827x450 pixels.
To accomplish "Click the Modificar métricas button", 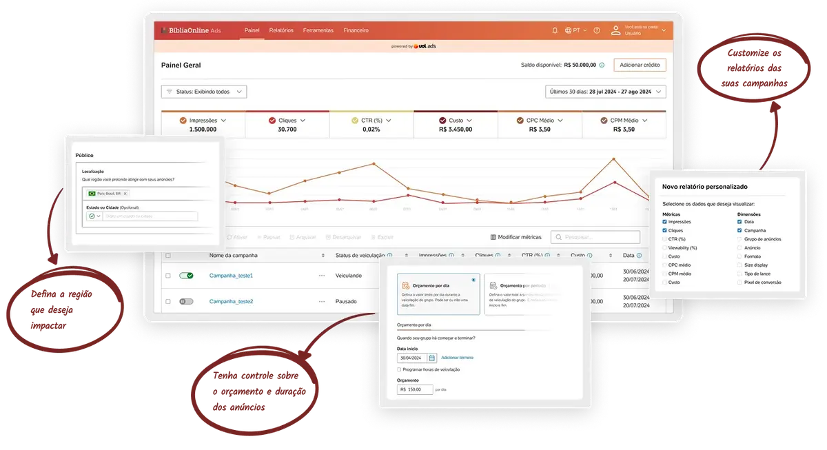I will (515, 237).
